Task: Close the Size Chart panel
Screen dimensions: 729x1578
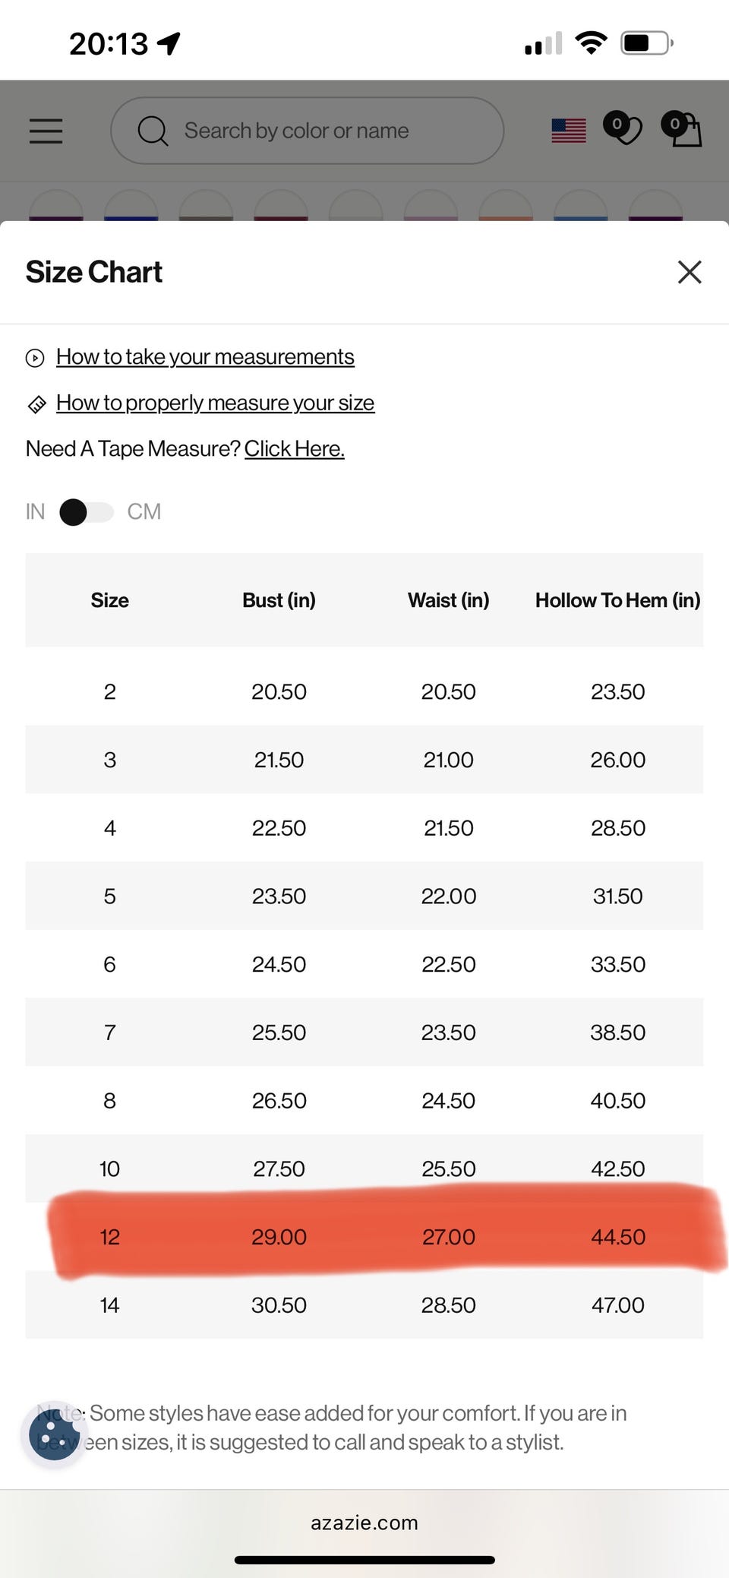Action: pyautogui.click(x=689, y=272)
